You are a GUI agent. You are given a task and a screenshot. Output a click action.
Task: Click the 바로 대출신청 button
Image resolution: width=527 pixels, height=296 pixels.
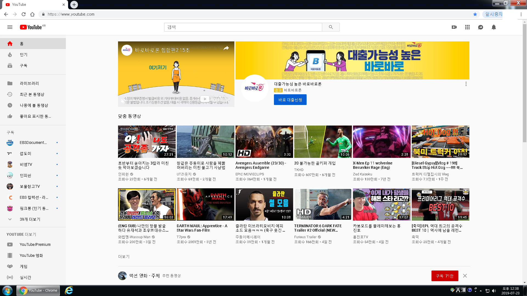point(290,100)
